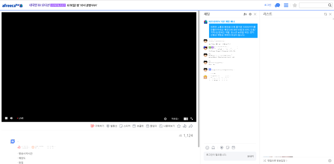
Task: Click the favorites star in header
Action: tap(295, 5)
